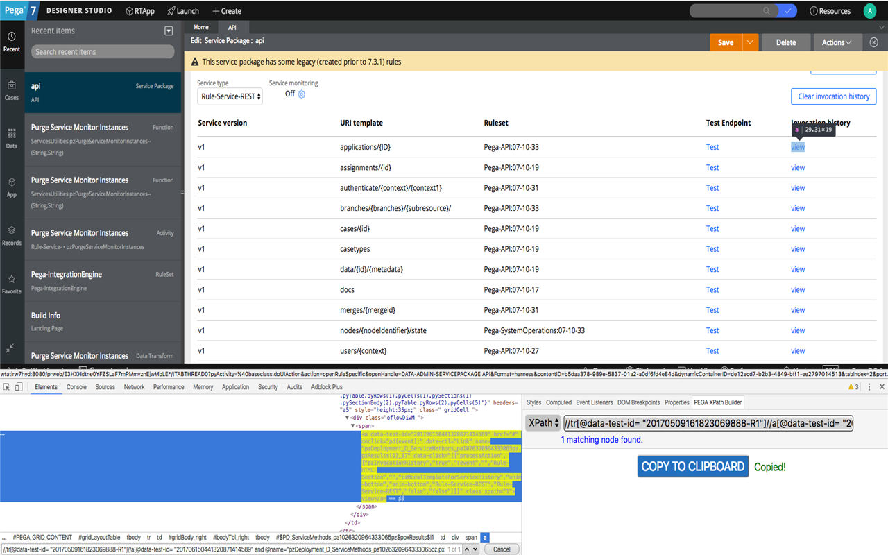Click the blue checkmark button beside search
The image size is (888, 555).
787,11
